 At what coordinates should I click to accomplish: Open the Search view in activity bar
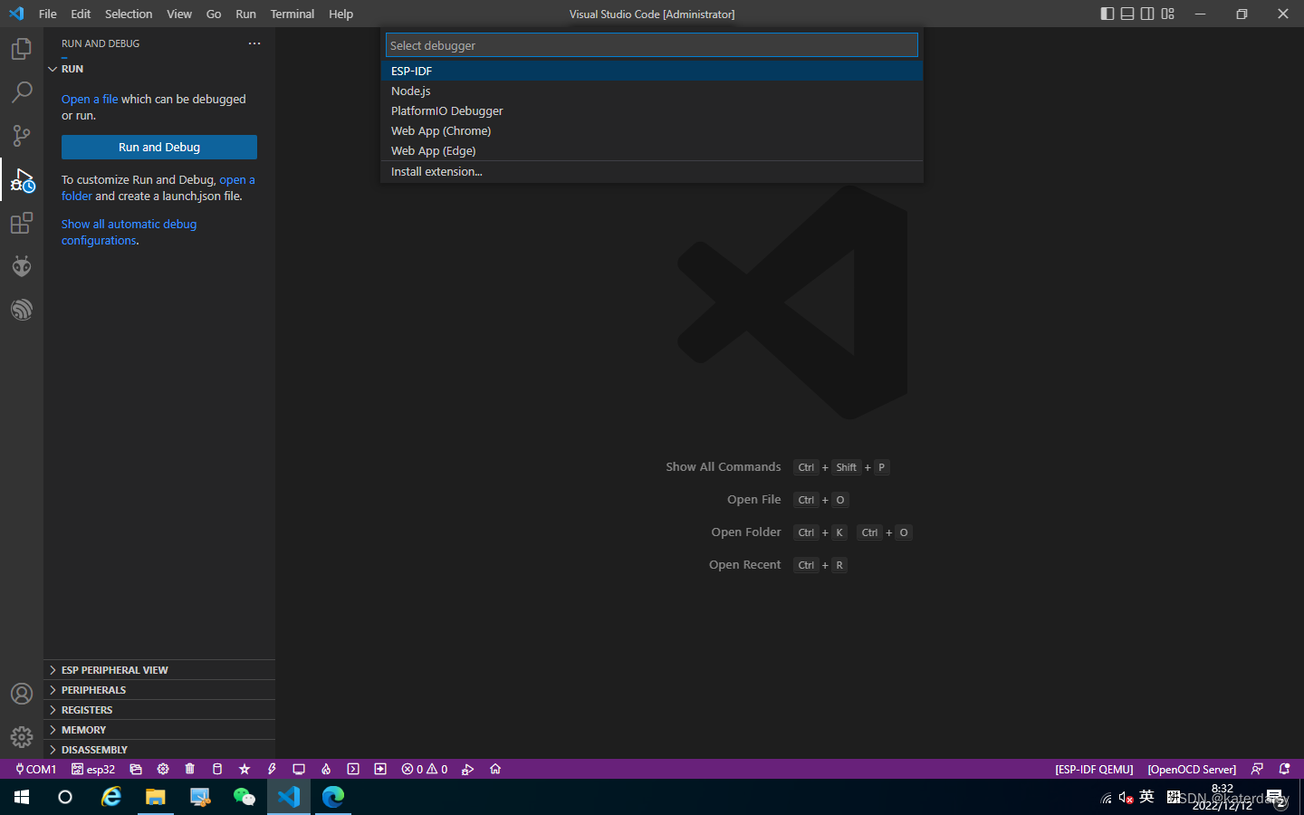[x=22, y=92]
